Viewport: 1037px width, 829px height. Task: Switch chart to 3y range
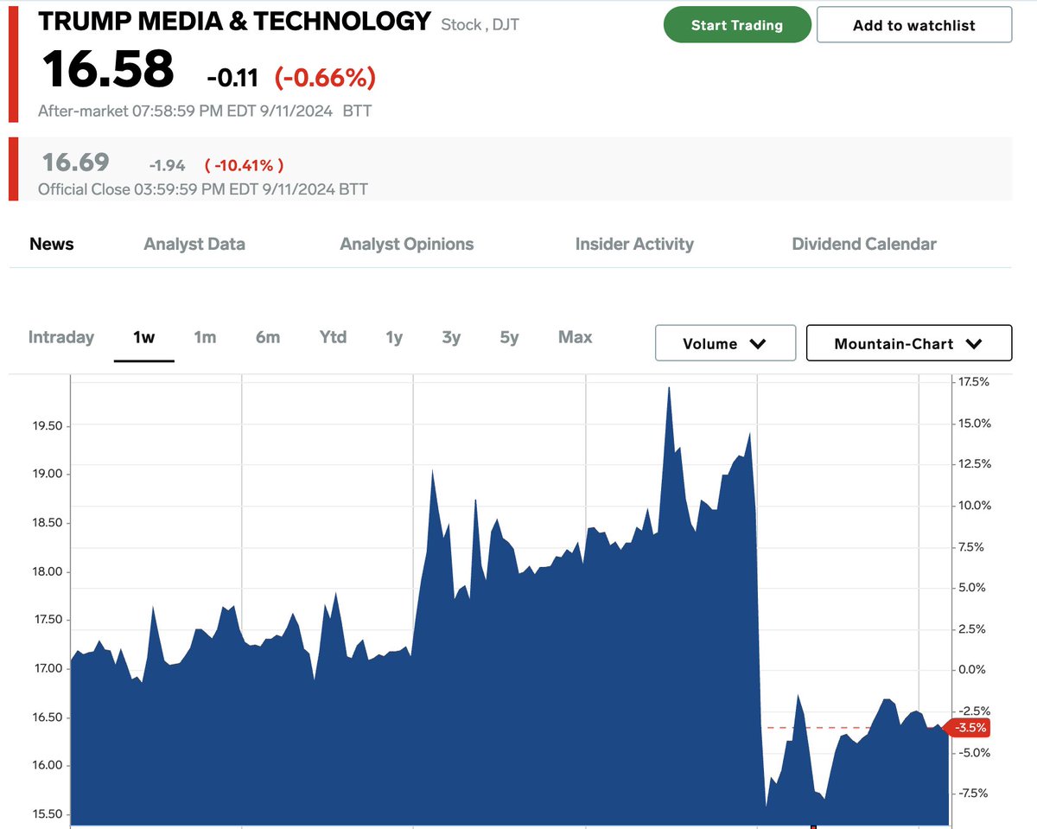[x=451, y=337]
